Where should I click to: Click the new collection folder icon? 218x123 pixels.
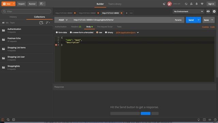[41, 23]
